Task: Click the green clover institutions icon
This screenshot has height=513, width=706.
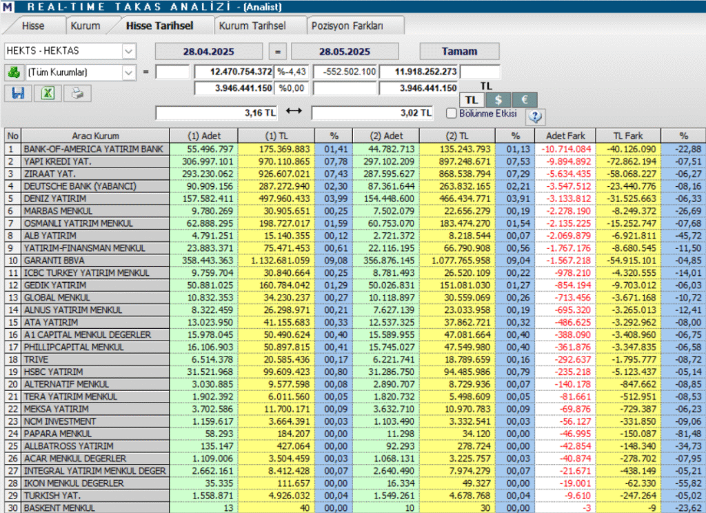Action: [14, 72]
